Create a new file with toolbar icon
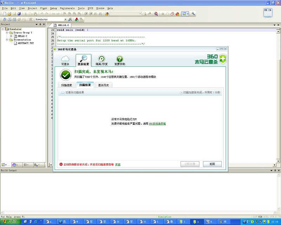 (5, 14)
